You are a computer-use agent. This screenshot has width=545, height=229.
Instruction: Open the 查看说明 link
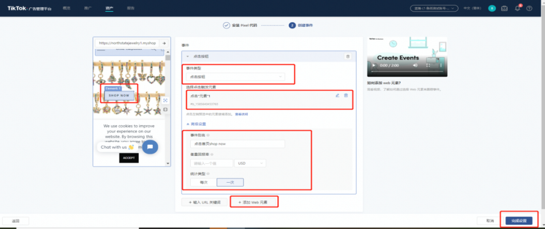click(241, 114)
